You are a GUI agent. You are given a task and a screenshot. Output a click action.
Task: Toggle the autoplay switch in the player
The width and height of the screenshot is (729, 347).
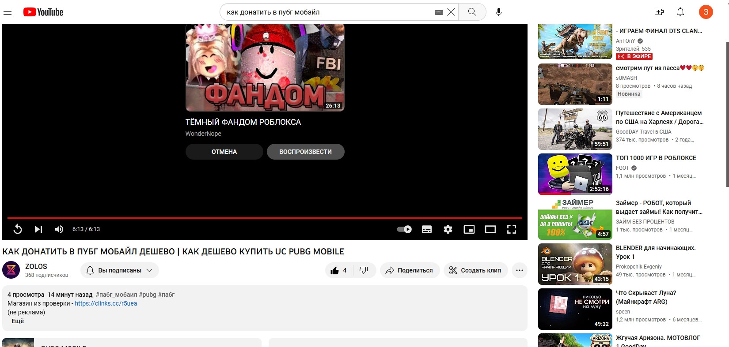[x=404, y=229]
